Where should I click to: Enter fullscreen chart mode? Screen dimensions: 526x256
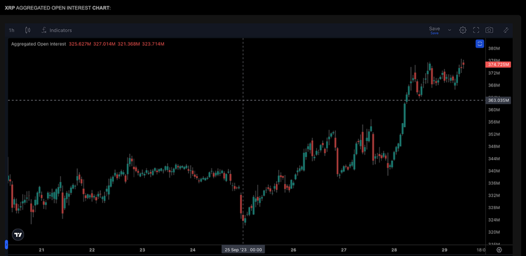pos(476,30)
